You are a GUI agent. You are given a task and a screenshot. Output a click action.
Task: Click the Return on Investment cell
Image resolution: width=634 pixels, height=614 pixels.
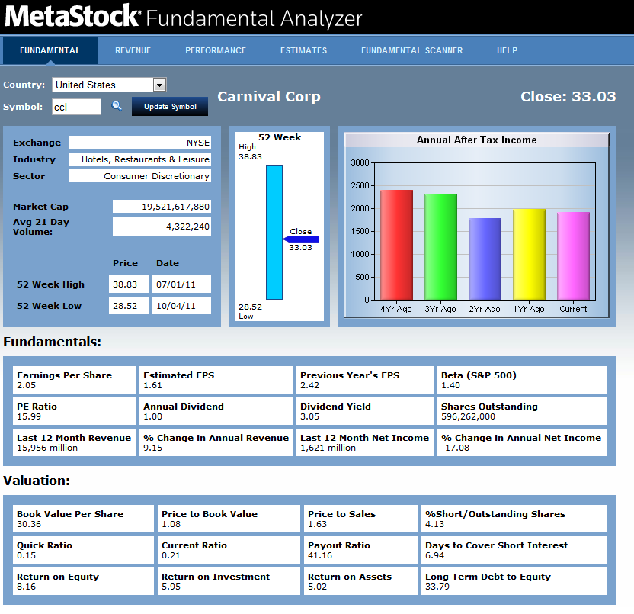pos(229,581)
